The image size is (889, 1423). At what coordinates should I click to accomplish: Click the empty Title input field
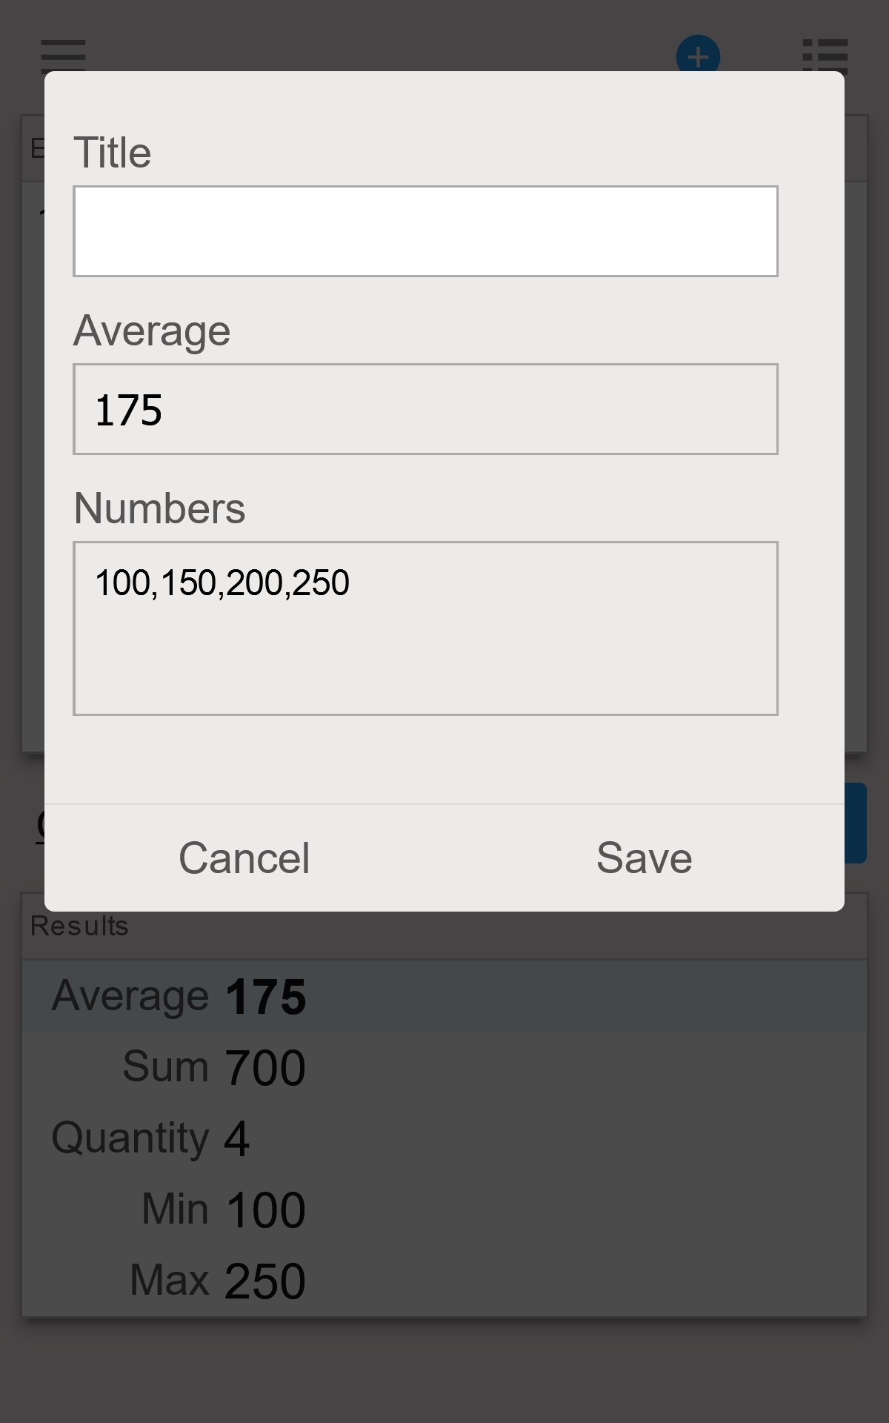click(x=425, y=231)
